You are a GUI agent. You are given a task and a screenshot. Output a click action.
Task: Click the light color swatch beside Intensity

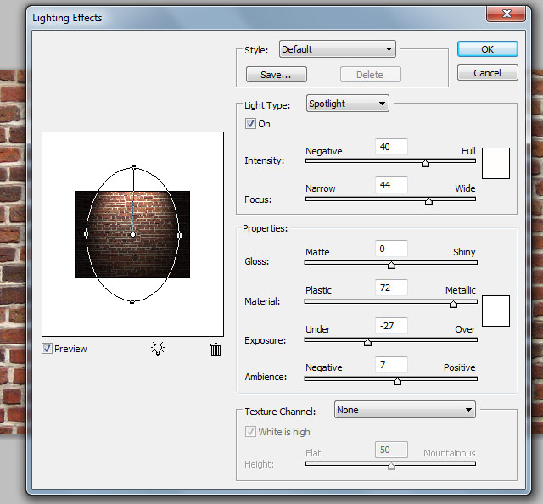click(495, 163)
